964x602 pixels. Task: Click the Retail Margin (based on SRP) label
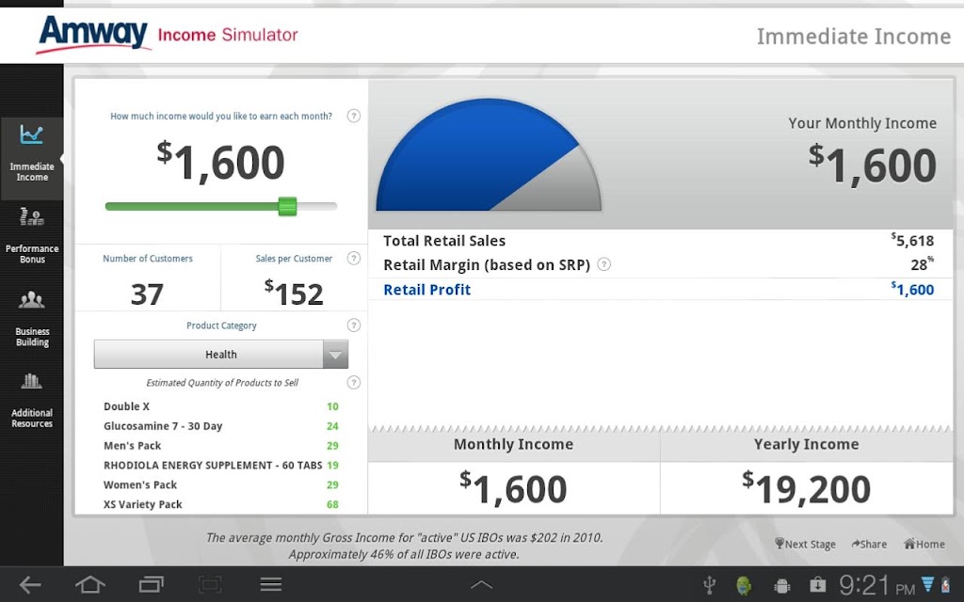point(487,264)
